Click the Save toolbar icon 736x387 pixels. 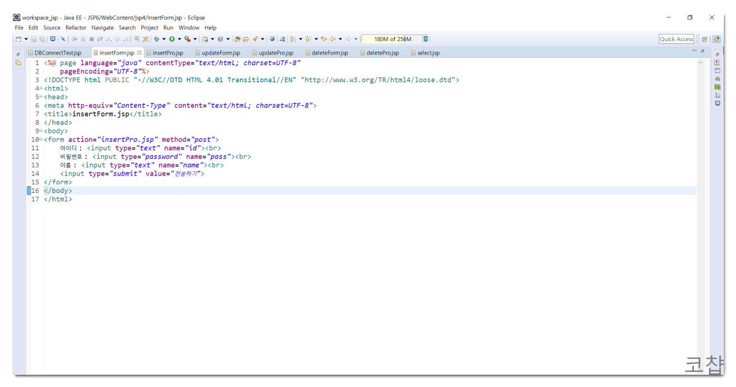(34, 39)
